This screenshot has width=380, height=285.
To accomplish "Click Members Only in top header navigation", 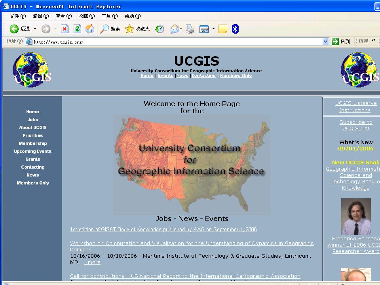I will tap(236, 76).
